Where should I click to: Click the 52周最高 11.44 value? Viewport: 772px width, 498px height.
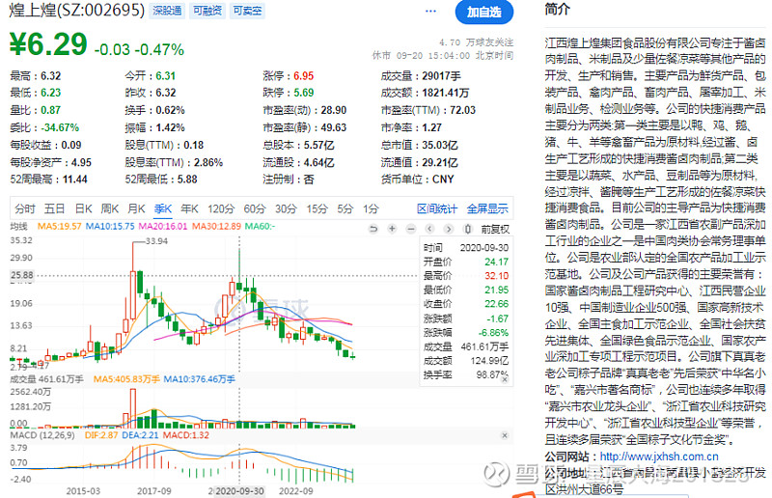pos(49,180)
